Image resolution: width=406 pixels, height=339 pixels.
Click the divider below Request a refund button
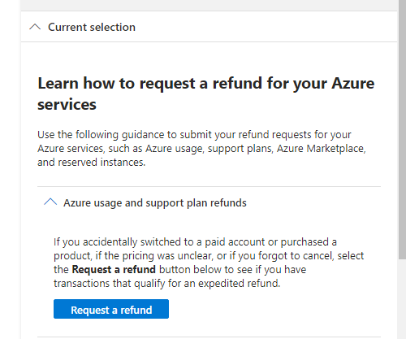pos(209,337)
